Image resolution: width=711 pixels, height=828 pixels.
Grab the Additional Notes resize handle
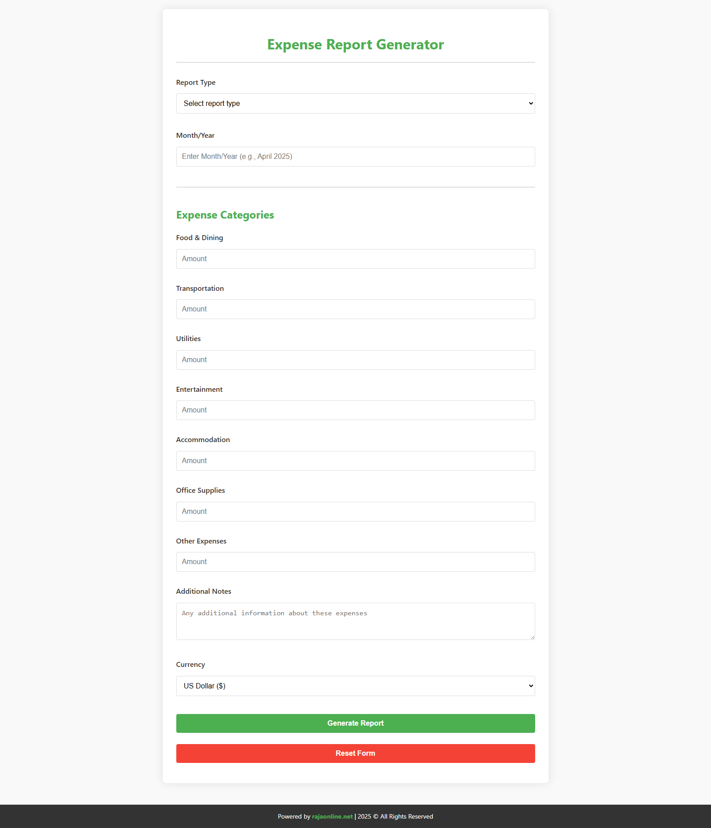point(532,637)
